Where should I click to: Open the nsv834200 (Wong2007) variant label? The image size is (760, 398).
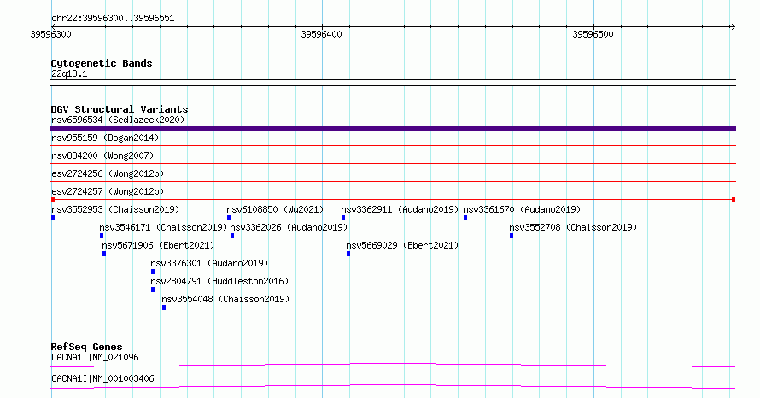(x=102, y=155)
